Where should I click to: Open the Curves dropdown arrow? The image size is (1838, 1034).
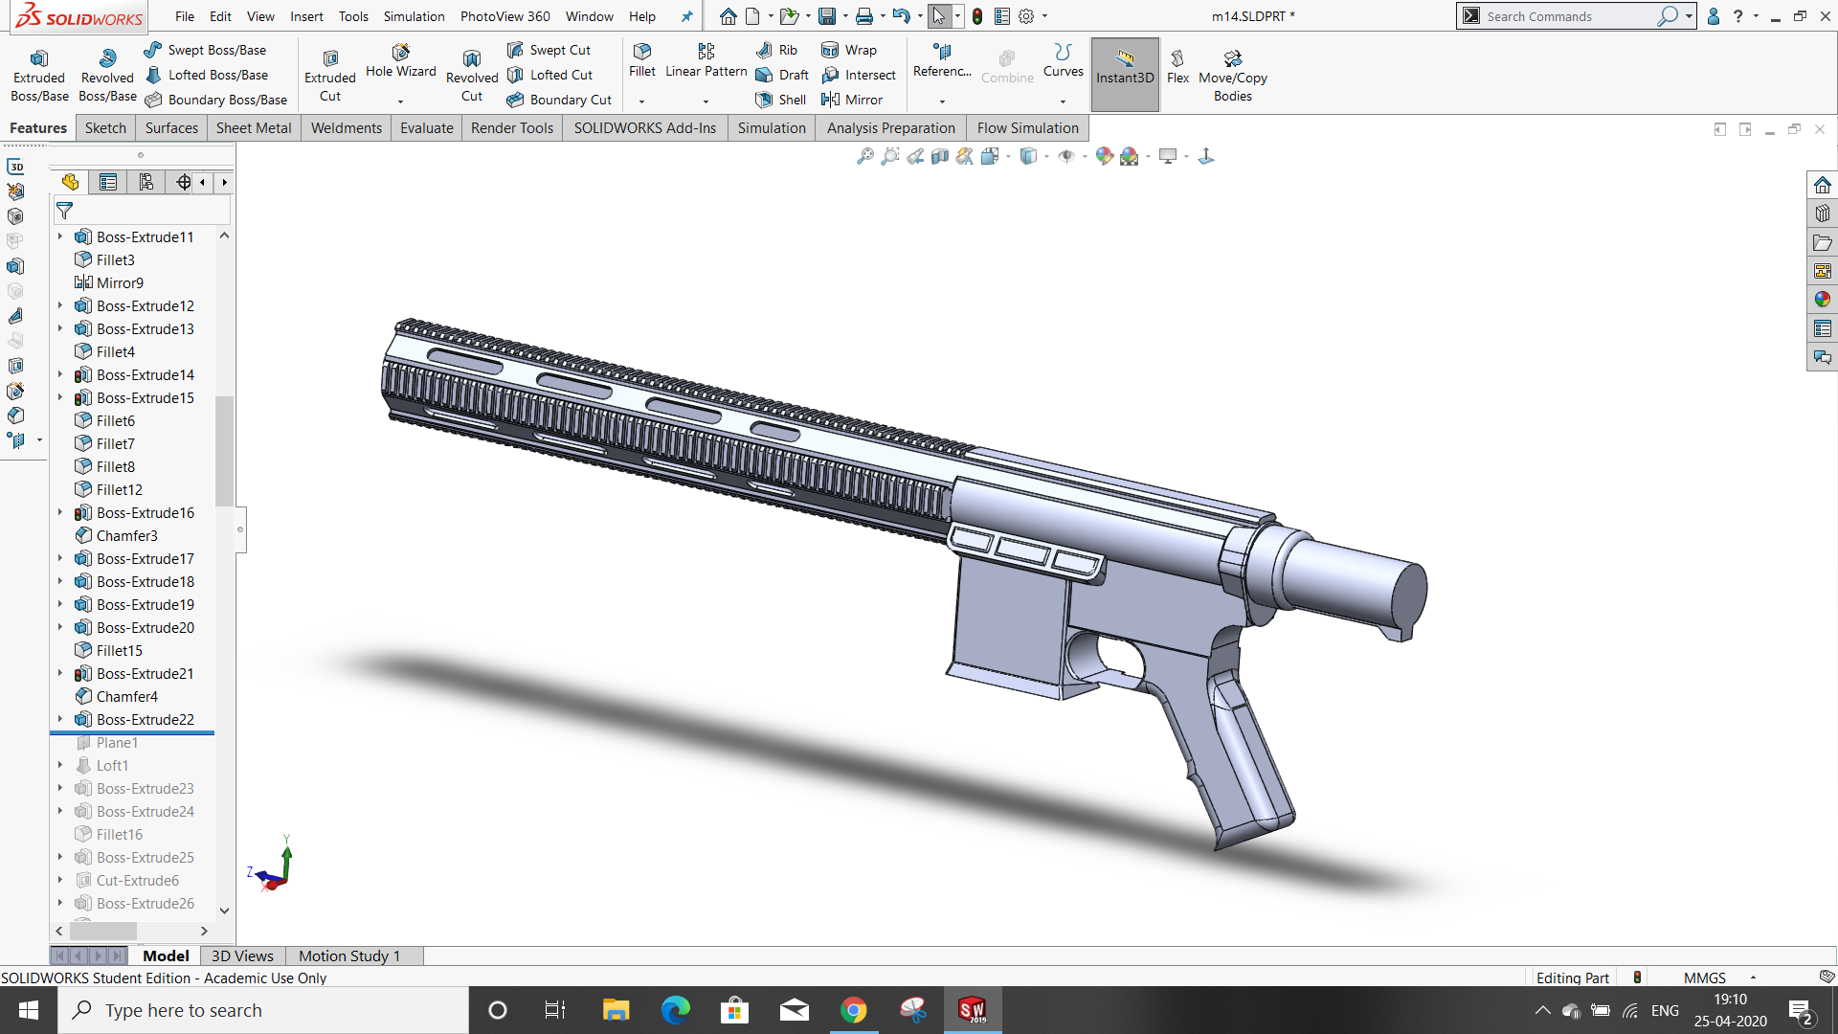[1063, 101]
